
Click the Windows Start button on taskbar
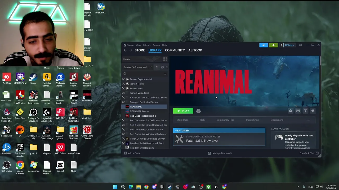pyautogui.click(x=115, y=187)
